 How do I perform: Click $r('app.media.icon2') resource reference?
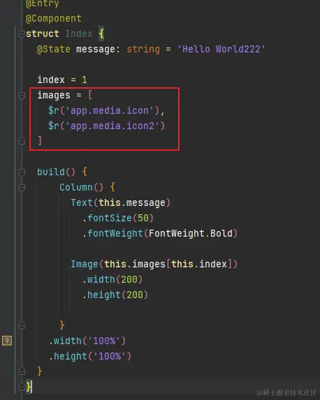click(x=106, y=126)
